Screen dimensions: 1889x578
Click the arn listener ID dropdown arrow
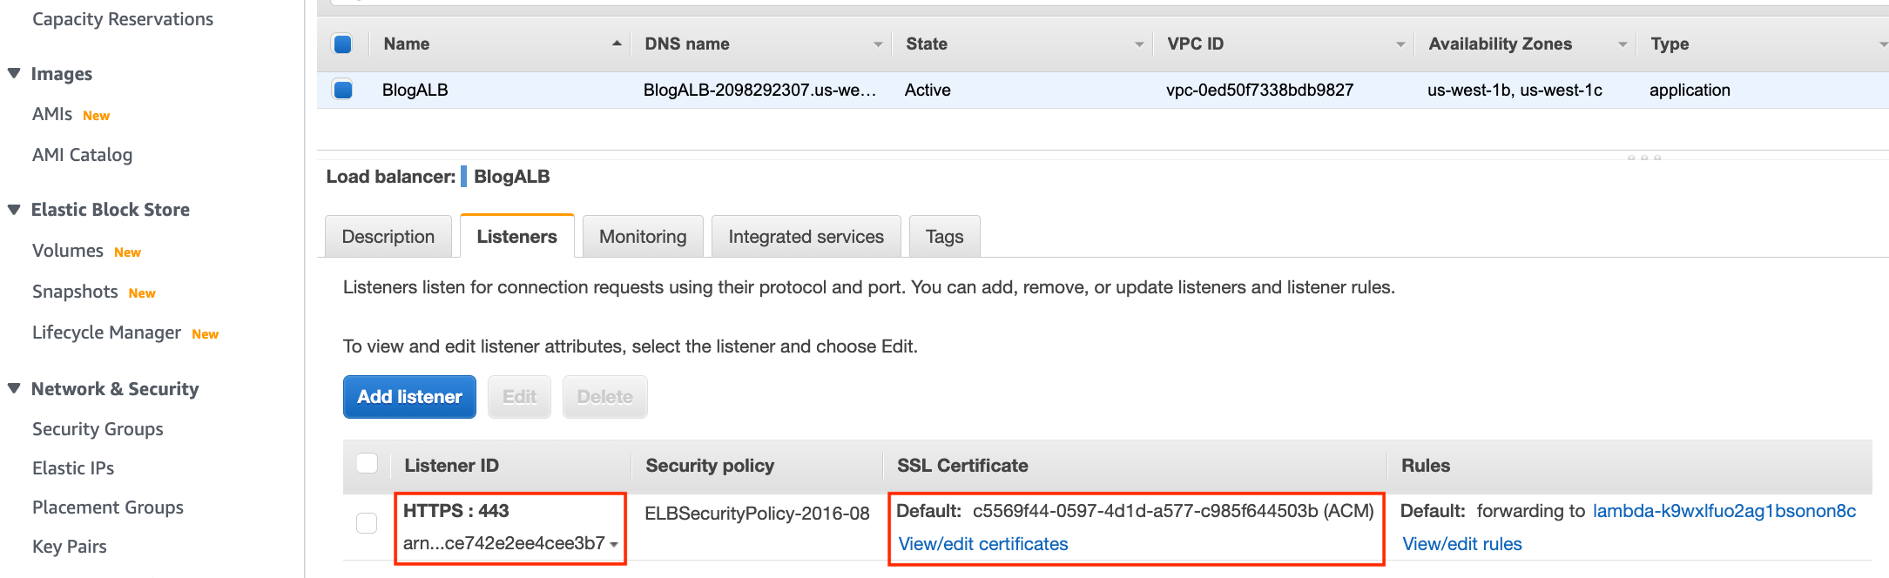614,545
